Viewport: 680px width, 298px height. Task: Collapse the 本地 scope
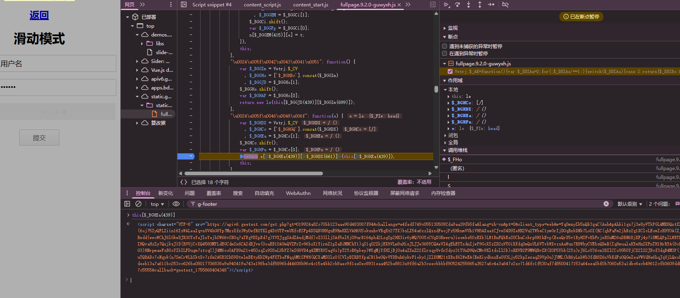pyautogui.click(x=445, y=89)
